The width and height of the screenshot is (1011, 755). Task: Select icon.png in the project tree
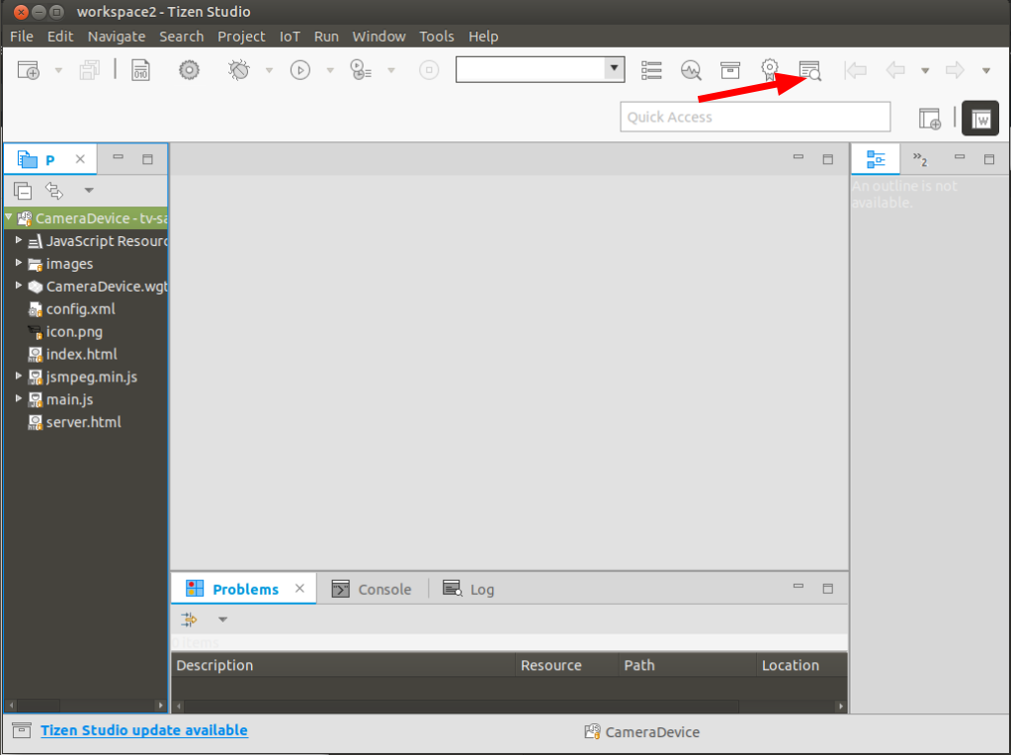click(73, 331)
